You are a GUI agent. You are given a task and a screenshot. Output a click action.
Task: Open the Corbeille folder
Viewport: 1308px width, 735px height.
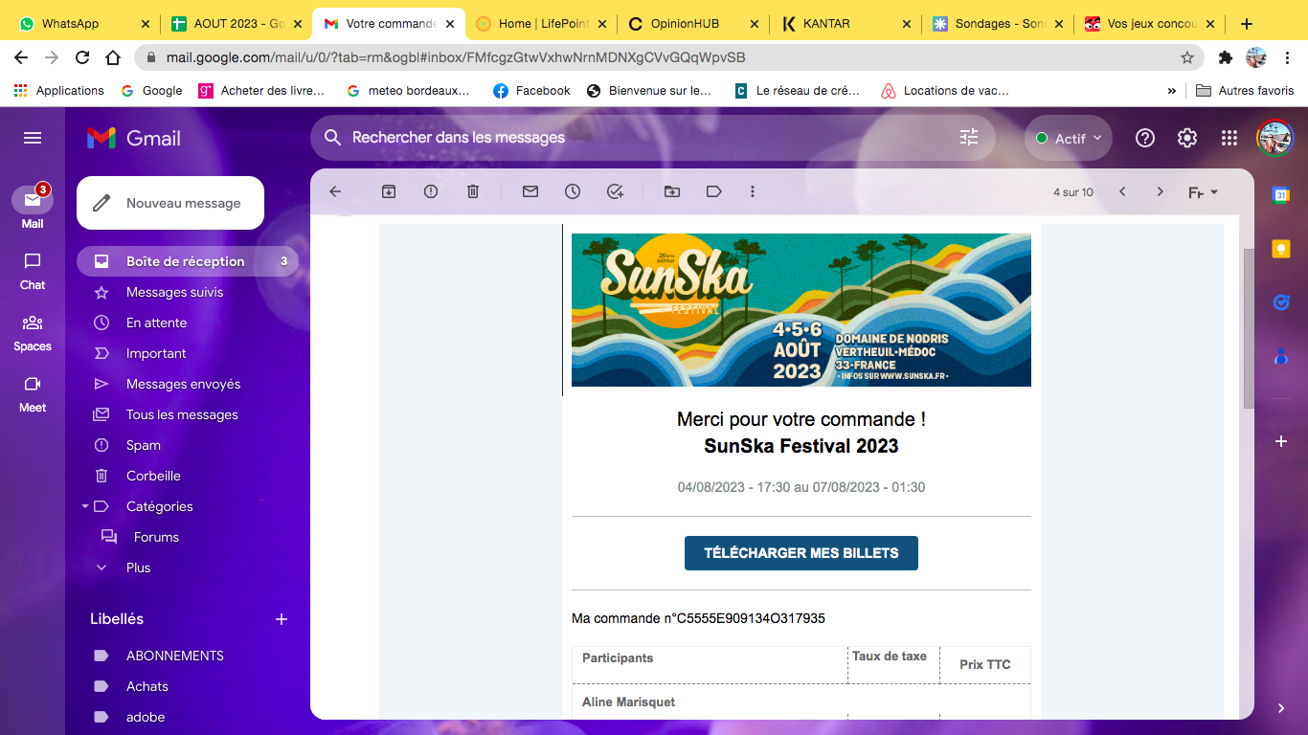(x=188, y=476)
